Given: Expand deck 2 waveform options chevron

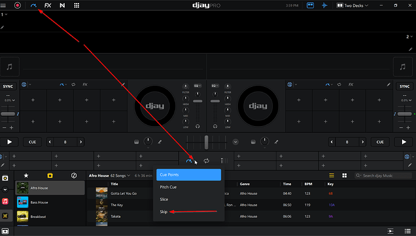Looking at the screenshot, I should click(412, 37).
